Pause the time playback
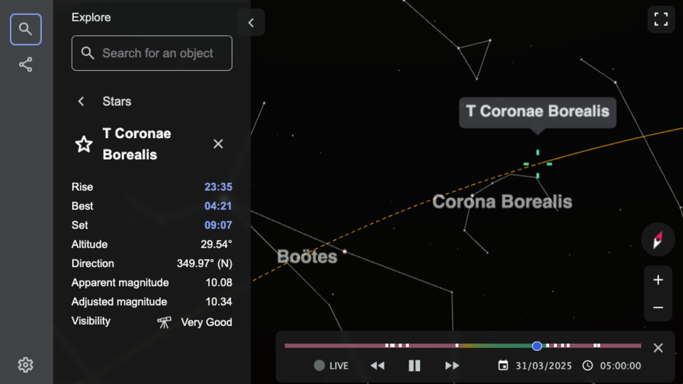683x384 pixels. pyautogui.click(x=415, y=365)
